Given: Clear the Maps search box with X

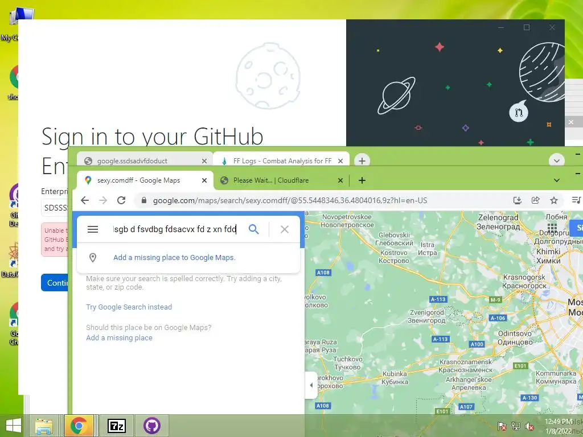Looking at the screenshot, I should click(285, 229).
